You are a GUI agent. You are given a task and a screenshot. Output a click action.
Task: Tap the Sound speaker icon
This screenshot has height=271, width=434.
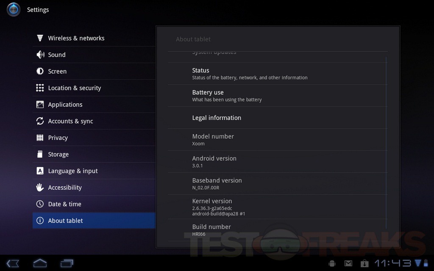(x=40, y=55)
